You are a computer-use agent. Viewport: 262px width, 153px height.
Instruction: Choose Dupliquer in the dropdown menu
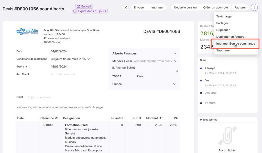coord(236,30)
